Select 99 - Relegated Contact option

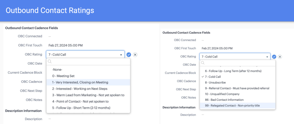pyautogui.click(x=232, y=106)
